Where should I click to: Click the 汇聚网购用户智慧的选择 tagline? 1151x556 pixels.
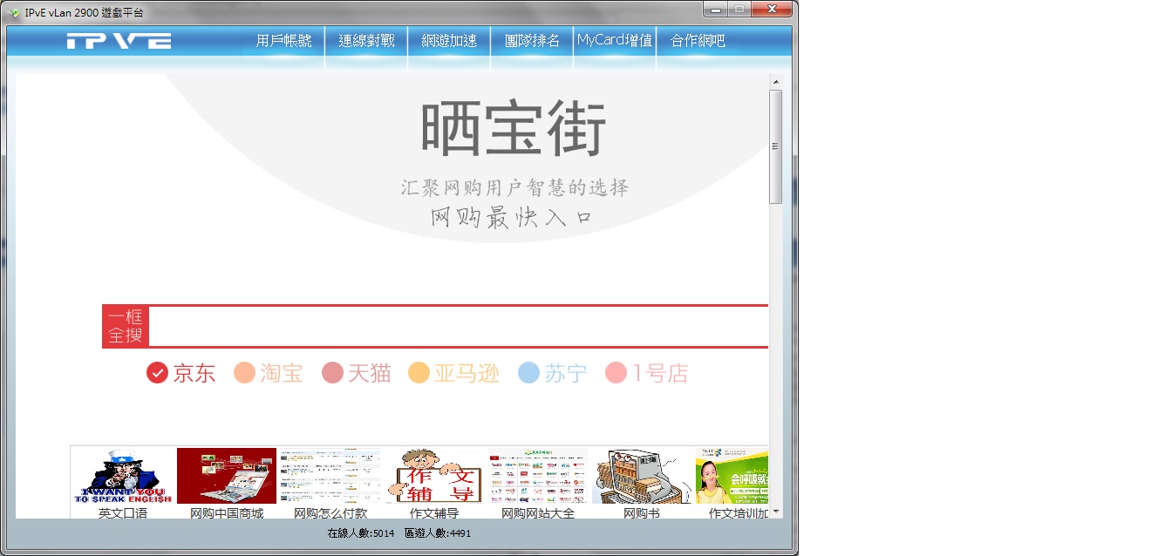[514, 187]
